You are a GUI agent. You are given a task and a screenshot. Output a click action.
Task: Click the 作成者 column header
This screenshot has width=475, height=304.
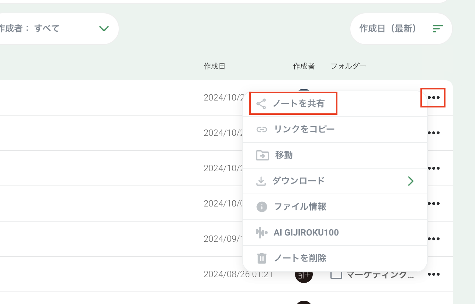(304, 66)
